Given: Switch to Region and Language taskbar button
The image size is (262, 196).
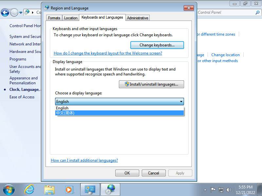Looking at the screenshot, I should (110, 190).
